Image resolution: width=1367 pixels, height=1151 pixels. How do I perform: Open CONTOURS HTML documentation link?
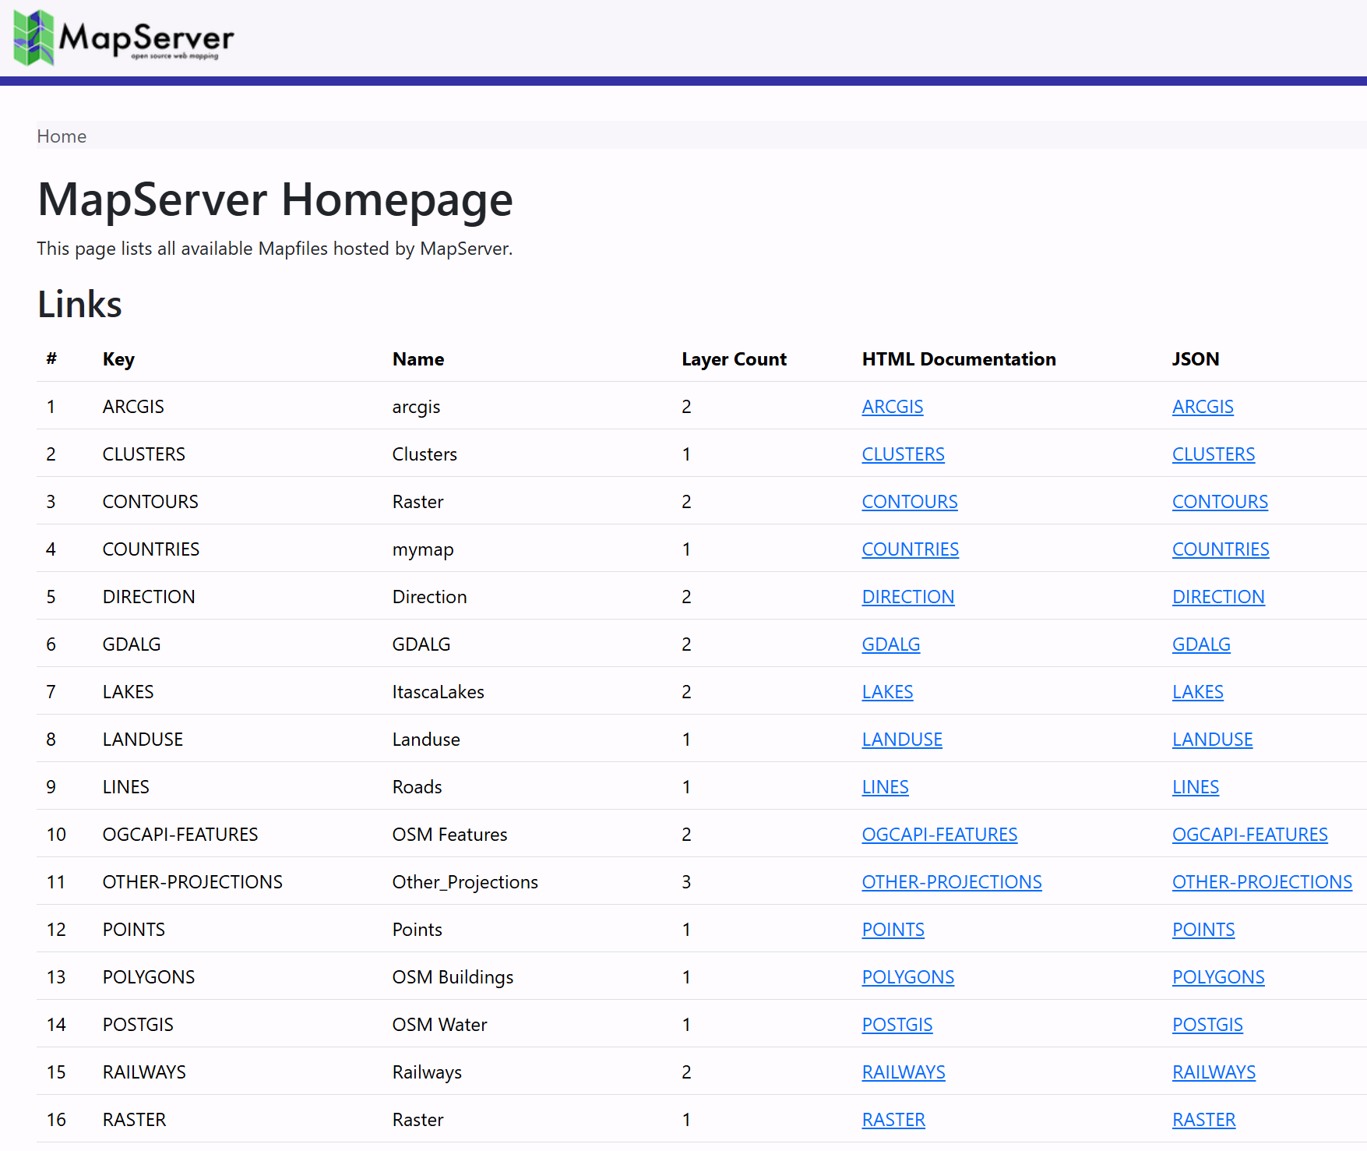(x=910, y=502)
